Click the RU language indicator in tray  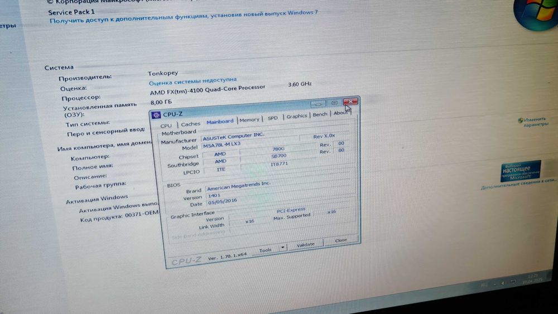484,285
